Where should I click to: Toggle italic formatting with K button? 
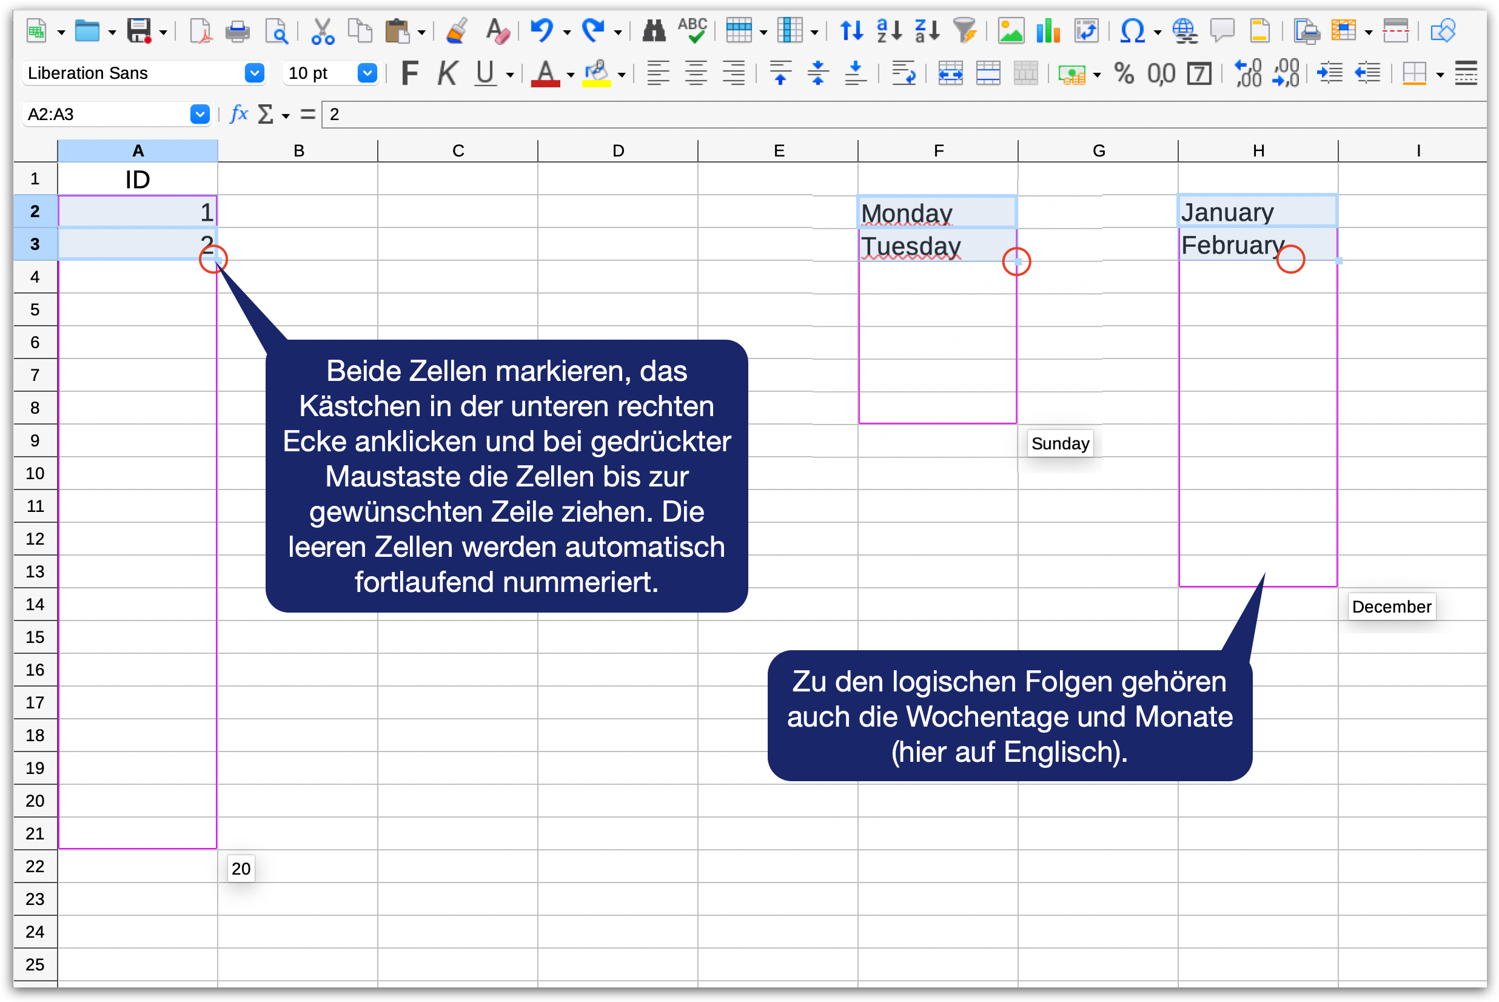(x=447, y=73)
